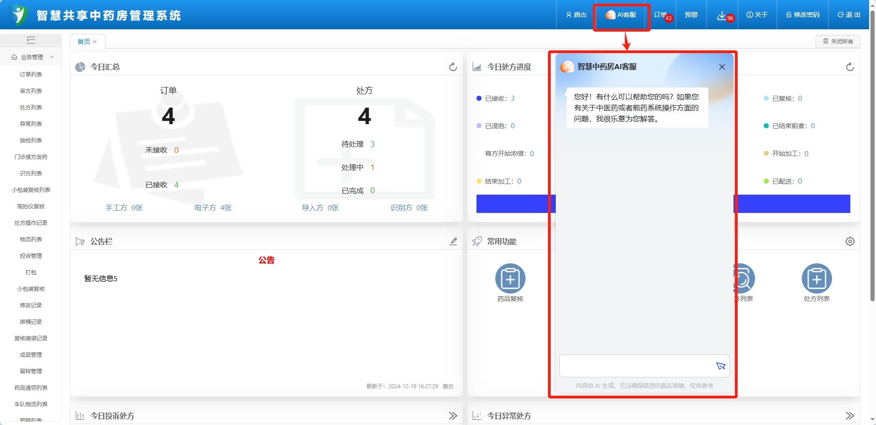
Task: Click 修改密码 in the header
Action: click(x=803, y=15)
